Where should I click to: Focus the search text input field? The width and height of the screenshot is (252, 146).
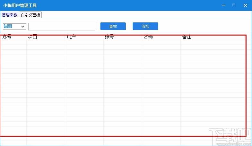point(62,27)
